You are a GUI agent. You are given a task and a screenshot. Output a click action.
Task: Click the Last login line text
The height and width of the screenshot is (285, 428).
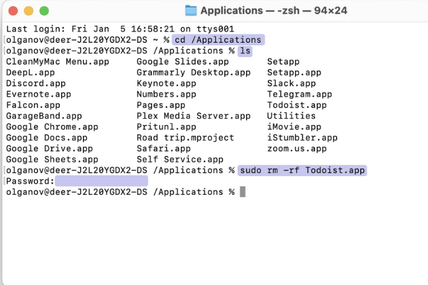click(120, 29)
